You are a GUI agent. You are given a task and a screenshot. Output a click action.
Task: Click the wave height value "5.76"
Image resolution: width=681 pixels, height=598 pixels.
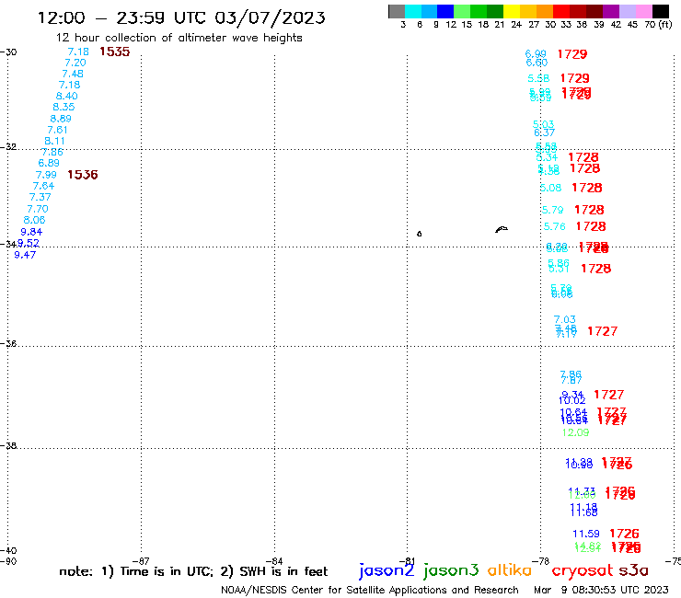[555, 226]
